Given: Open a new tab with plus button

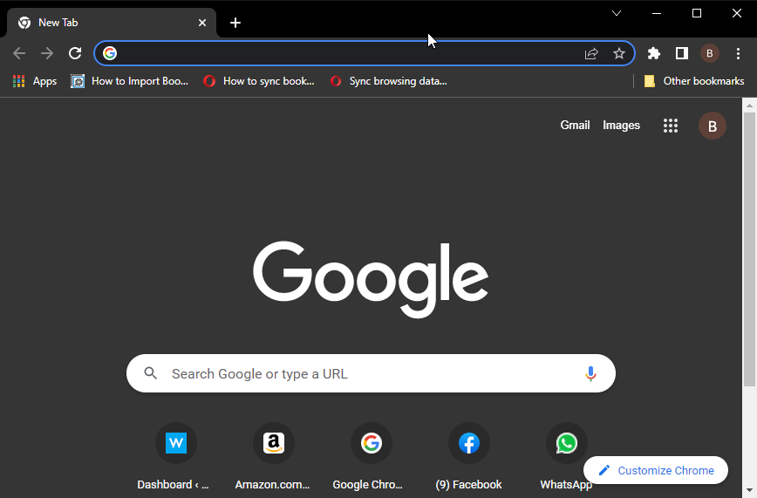Looking at the screenshot, I should pyautogui.click(x=235, y=23).
